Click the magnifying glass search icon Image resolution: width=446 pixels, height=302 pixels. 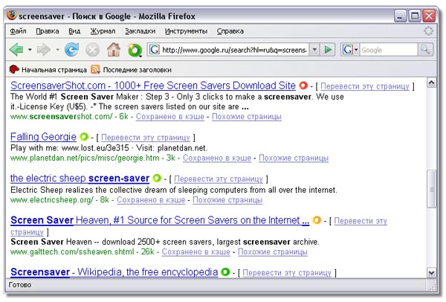(425, 50)
